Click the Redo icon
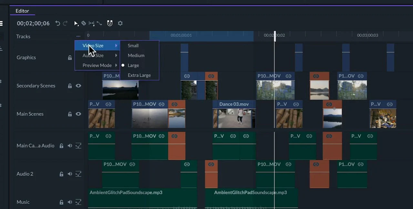The width and height of the screenshot is (413, 209). (65, 23)
